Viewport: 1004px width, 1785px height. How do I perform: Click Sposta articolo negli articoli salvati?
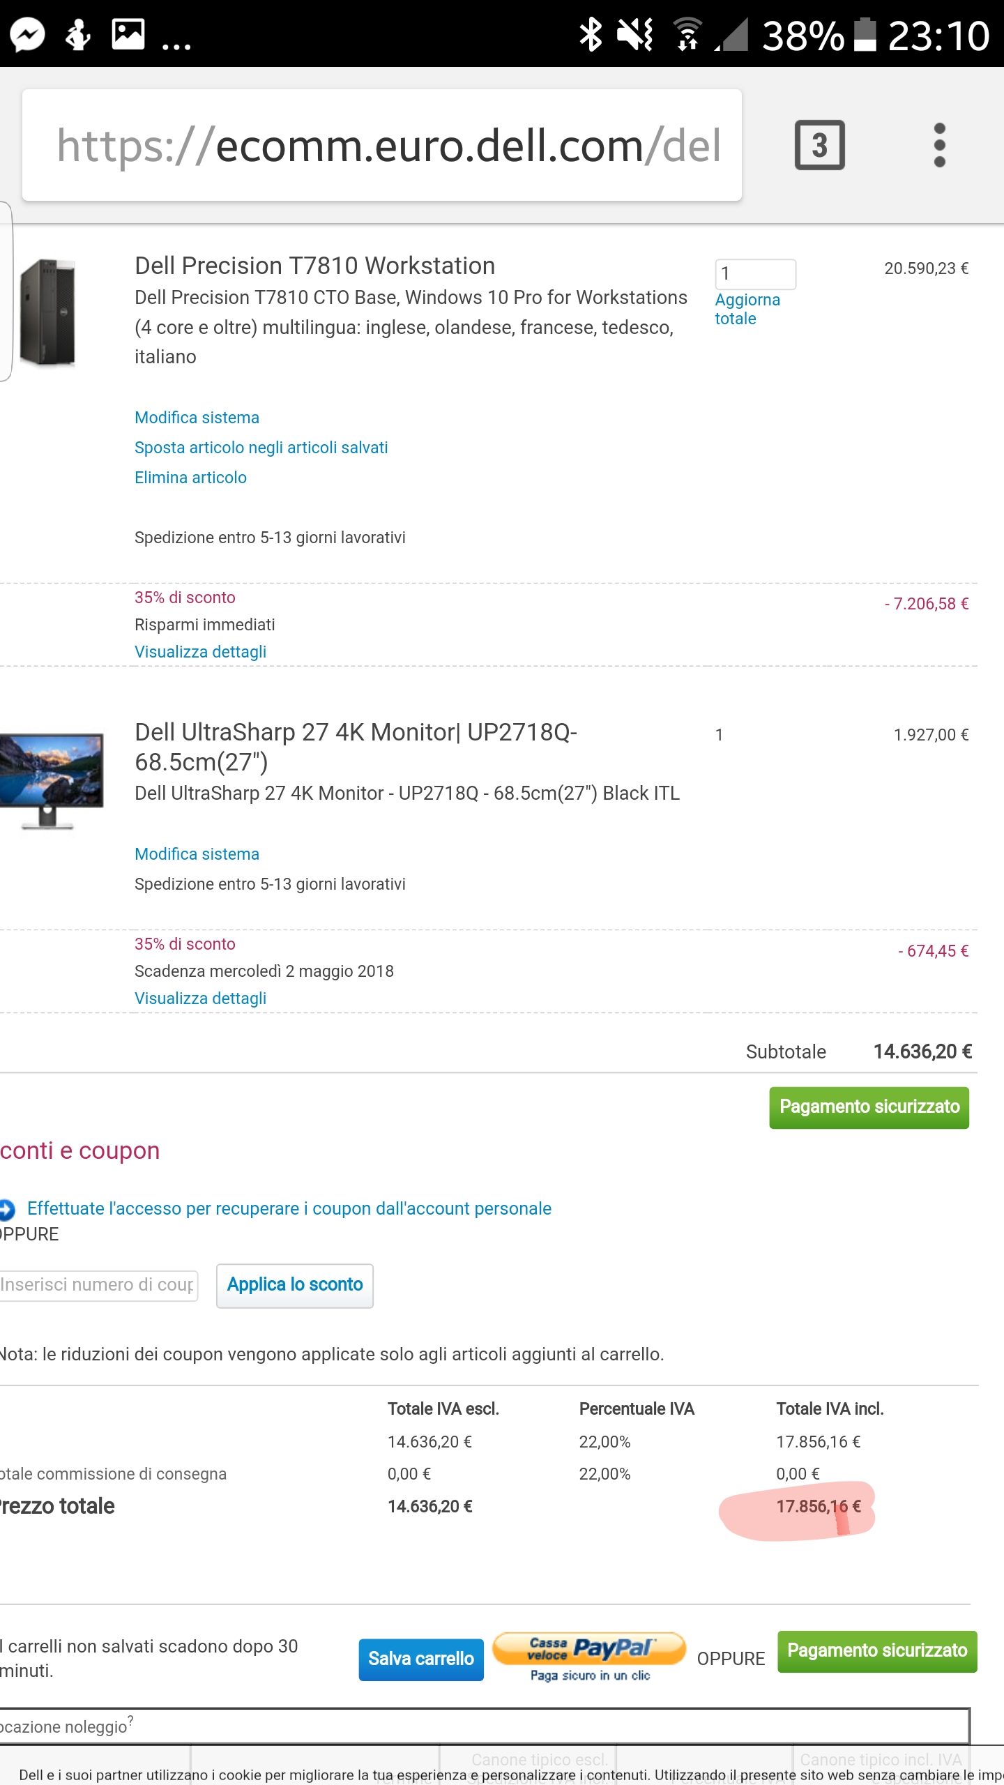point(261,448)
